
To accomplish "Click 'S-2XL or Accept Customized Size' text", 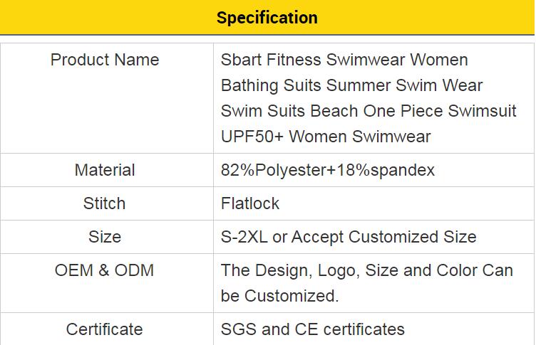I will point(349,237).
